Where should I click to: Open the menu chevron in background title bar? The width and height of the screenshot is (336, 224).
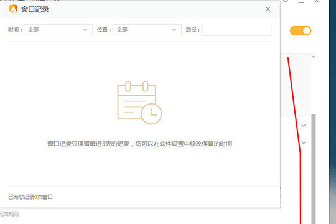click(286, 1)
